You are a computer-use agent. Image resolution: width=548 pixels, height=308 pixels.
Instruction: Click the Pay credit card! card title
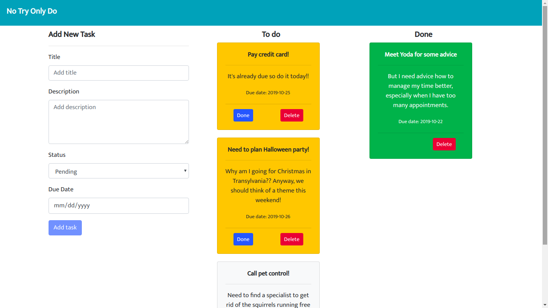point(268,55)
